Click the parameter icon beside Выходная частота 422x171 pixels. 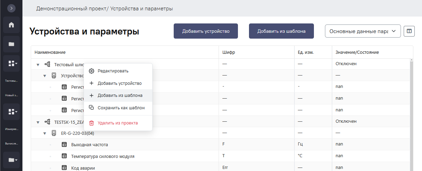coord(64,144)
